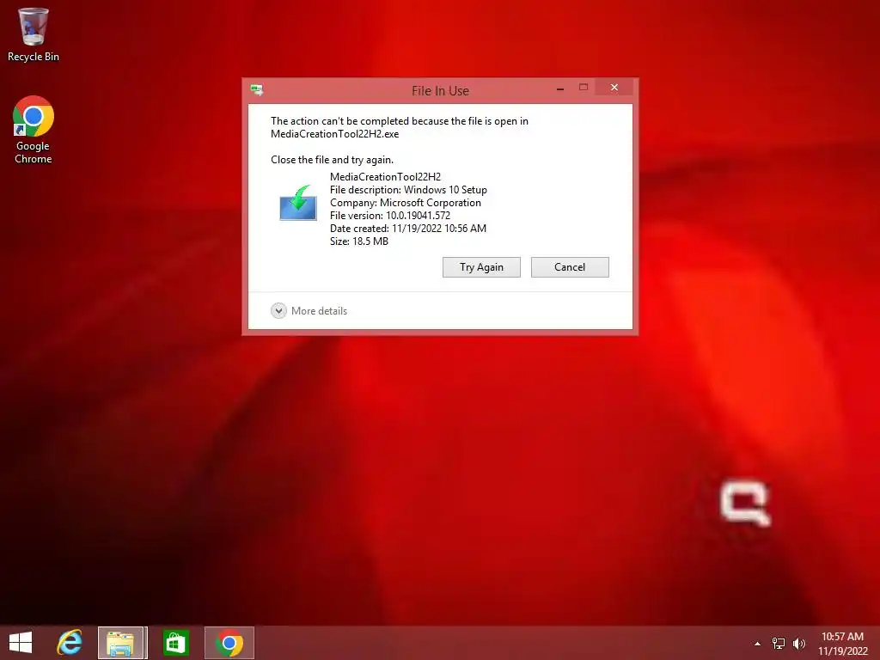Click the File In Use title icon
Screen dimensions: 880x660
click(257, 89)
